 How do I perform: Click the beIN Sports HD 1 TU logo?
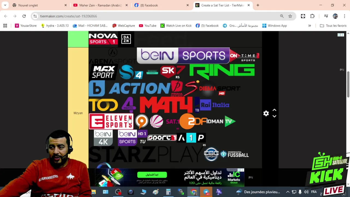click(133, 137)
